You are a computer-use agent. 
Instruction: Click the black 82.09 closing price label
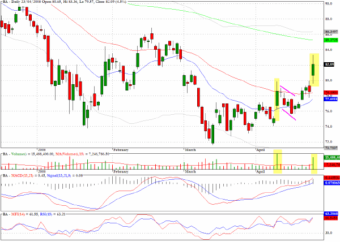[329, 64]
